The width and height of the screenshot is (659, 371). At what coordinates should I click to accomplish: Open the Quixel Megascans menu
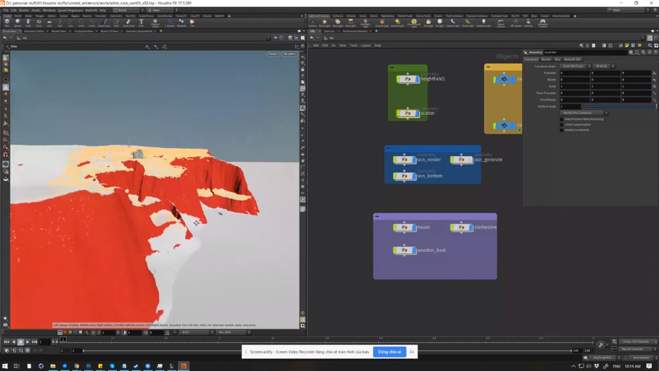coord(70,10)
